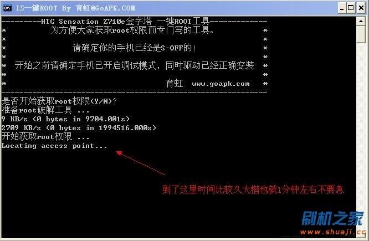This screenshot has height=241, width=369.
Task: Click the 刷机之家 blue logo watermark
Action: click(332, 219)
